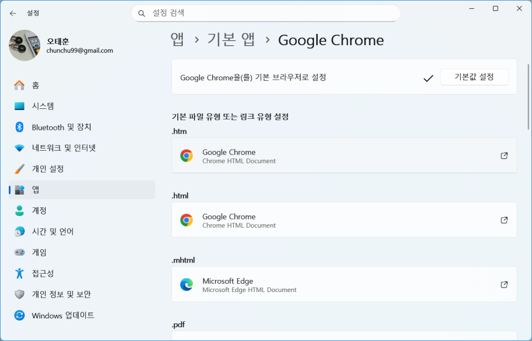This screenshot has width=532, height=341.
Task: Click the vertical scrollbar thumb
Action: pyautogui.click(x=528, y=97)
